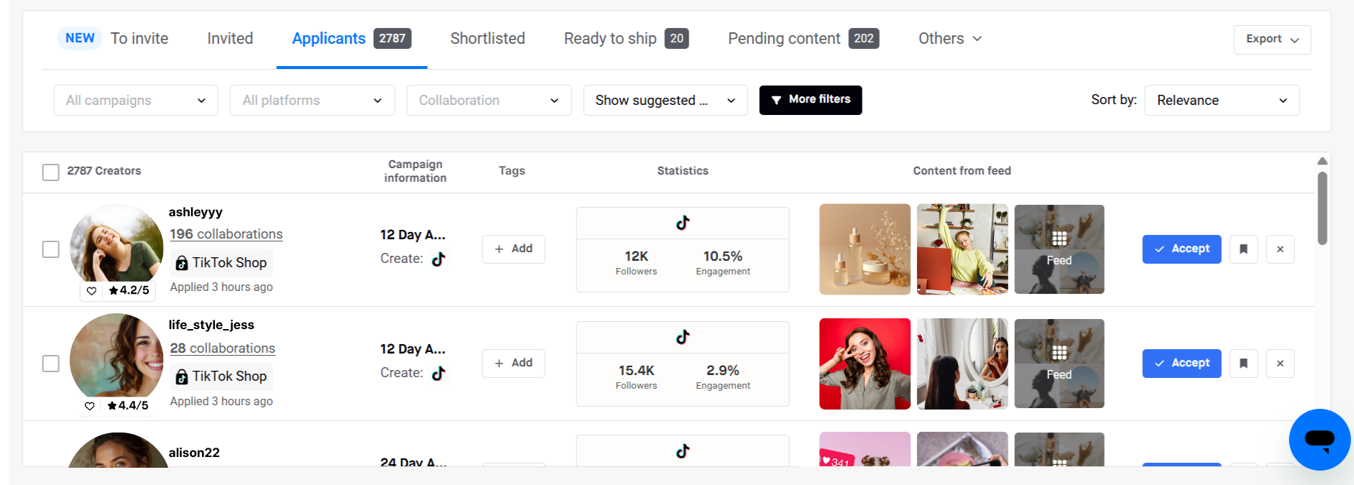Screen dimensions: 1354x485
Task: Reject life_style_jess with the X button
Action: click(x=1280, y=364)
